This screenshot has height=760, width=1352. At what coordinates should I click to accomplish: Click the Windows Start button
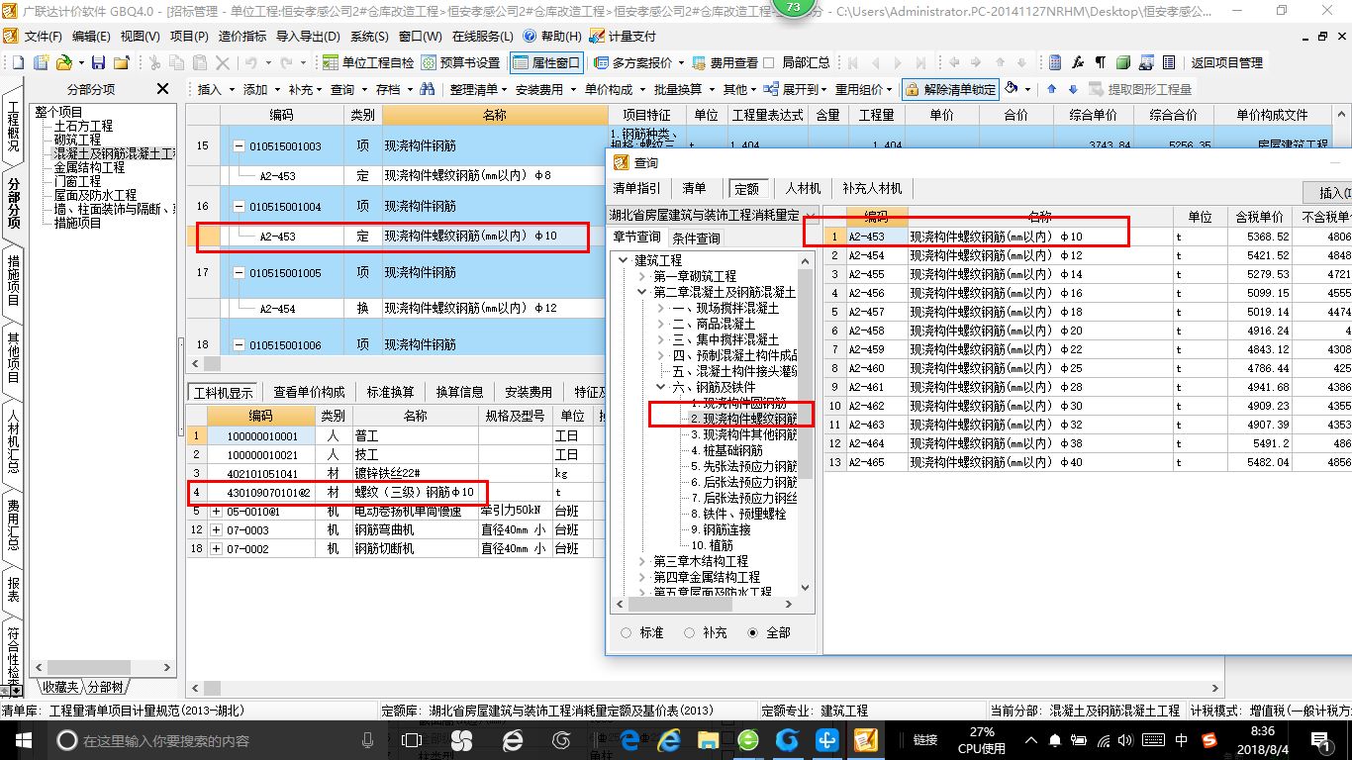23,740
